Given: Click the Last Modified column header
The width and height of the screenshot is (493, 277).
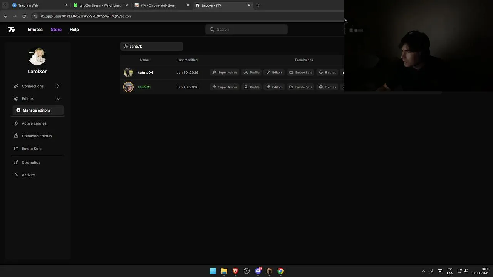Looking at the screenshot, I should click(187, 60).
